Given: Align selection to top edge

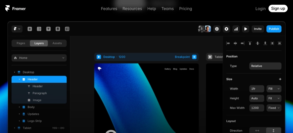Looking at the screenshot, I should [x=249, y=43].
